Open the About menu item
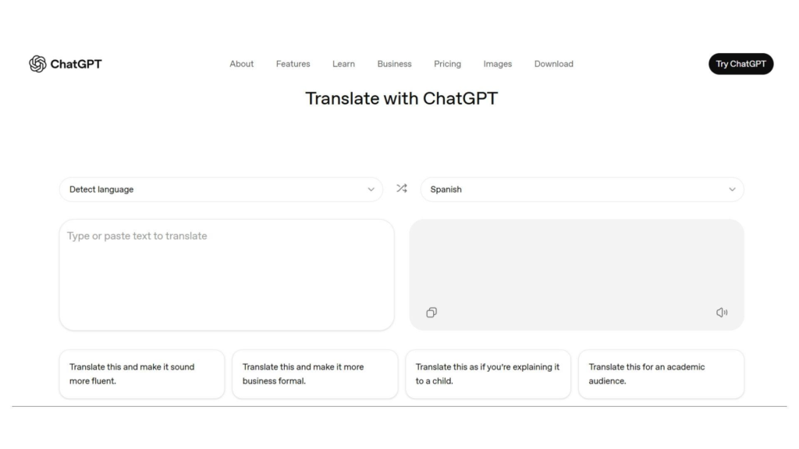Image resolution: width=799 pixels, height=449 pixels. [x=241, y=64]
